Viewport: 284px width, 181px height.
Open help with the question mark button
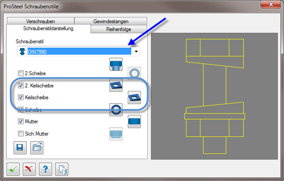pyautogui.click(x=46, y=169)
